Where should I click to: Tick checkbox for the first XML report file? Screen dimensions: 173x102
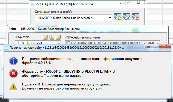tap(68, 43)
